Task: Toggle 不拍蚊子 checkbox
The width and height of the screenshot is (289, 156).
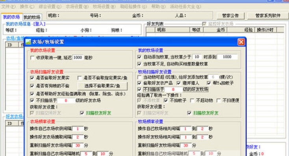Action: click(x=165, y=100)
